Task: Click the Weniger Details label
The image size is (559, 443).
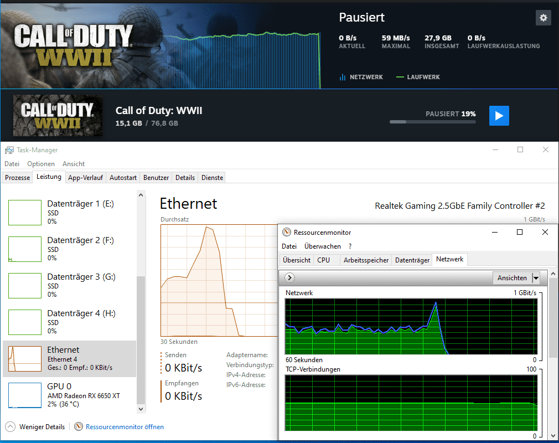Action: click(42, 427)
